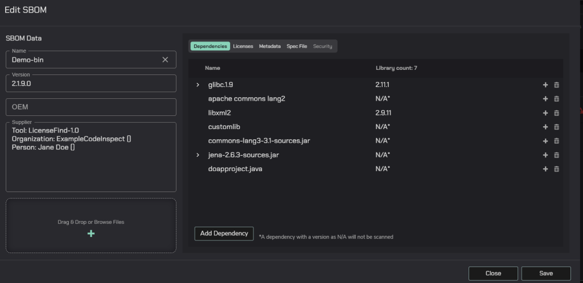The height and width of the screenshot is (283, 583).
Task: Click the Version field showing 2.1.9.0
Action: 91,84
